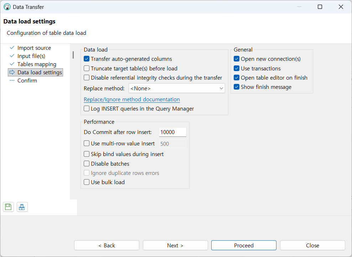Close the dialog with the title bar X
The image size is (352, 257).
341,7
